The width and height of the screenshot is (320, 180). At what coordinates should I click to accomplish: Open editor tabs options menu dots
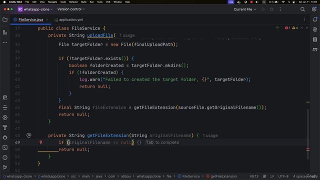point(304,19)
